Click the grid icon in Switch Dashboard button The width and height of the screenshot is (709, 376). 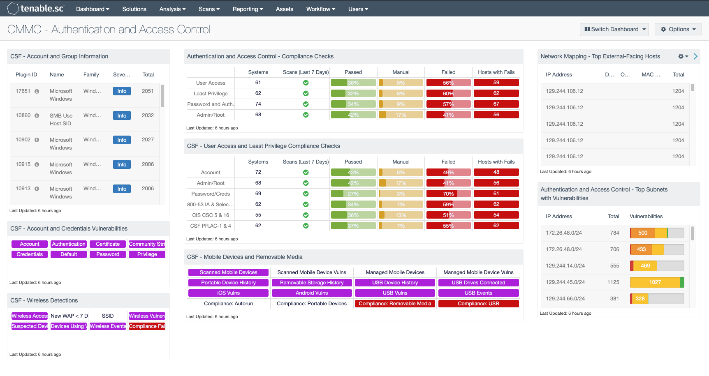pos(589,29)
